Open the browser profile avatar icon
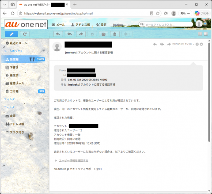 (174, 13)
